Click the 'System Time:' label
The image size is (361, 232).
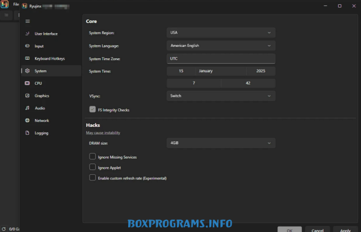(100, 72)
